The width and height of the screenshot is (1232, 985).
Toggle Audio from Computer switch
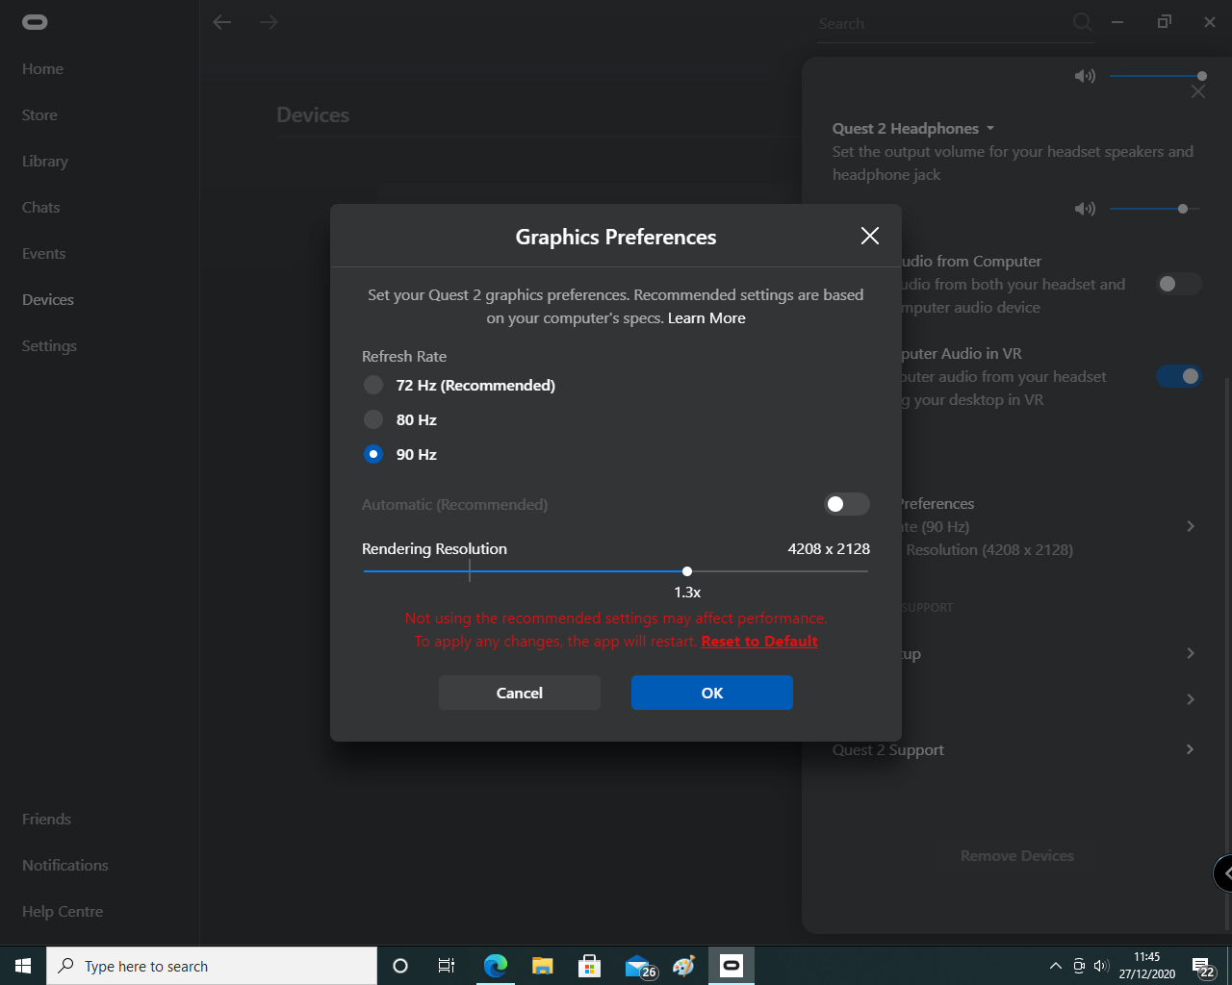(1179, 284)
